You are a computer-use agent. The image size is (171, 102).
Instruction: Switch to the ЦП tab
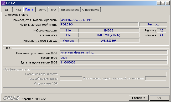click(7, 10)
